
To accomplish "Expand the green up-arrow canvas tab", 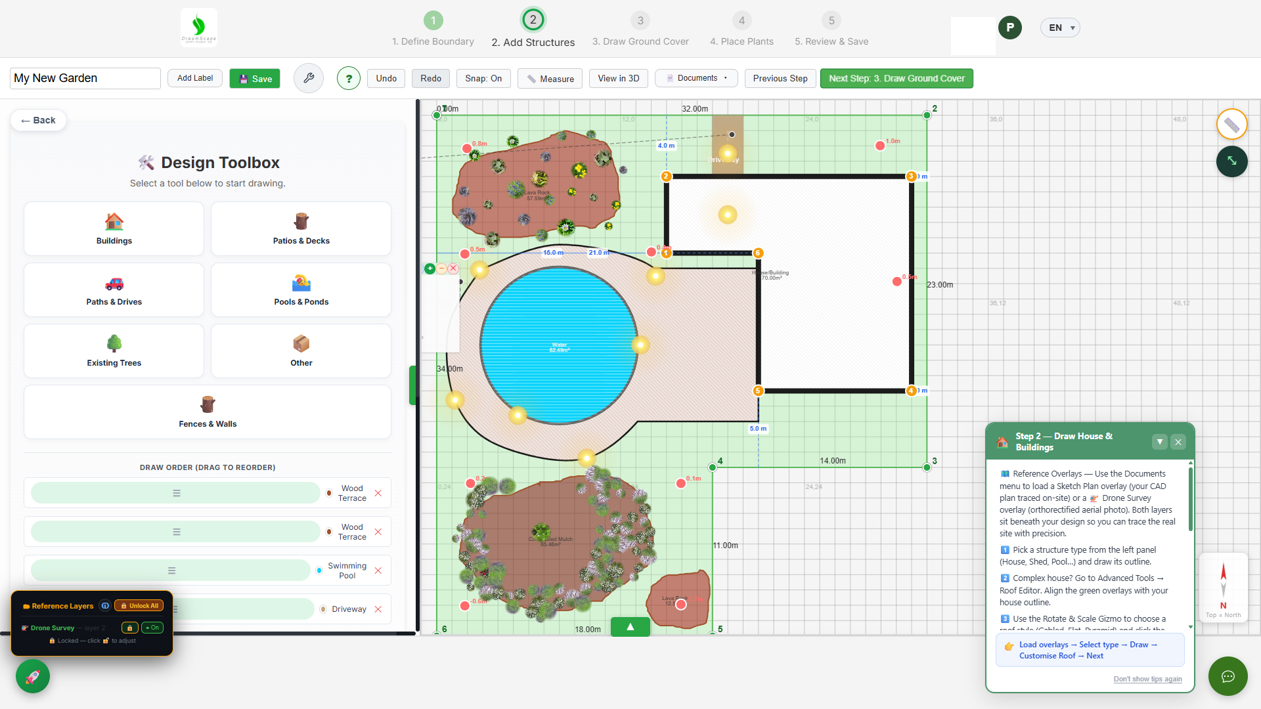I will point(630,627).
